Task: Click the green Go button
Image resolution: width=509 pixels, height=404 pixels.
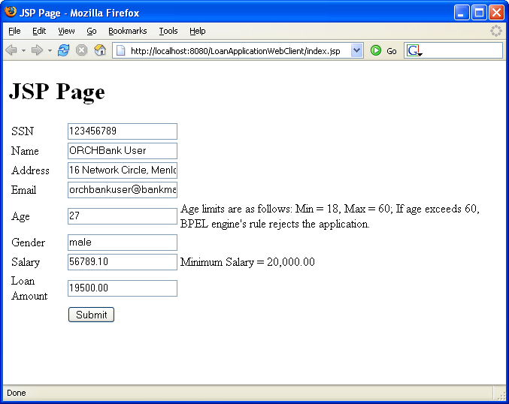Action: click(x=383, y=50)
